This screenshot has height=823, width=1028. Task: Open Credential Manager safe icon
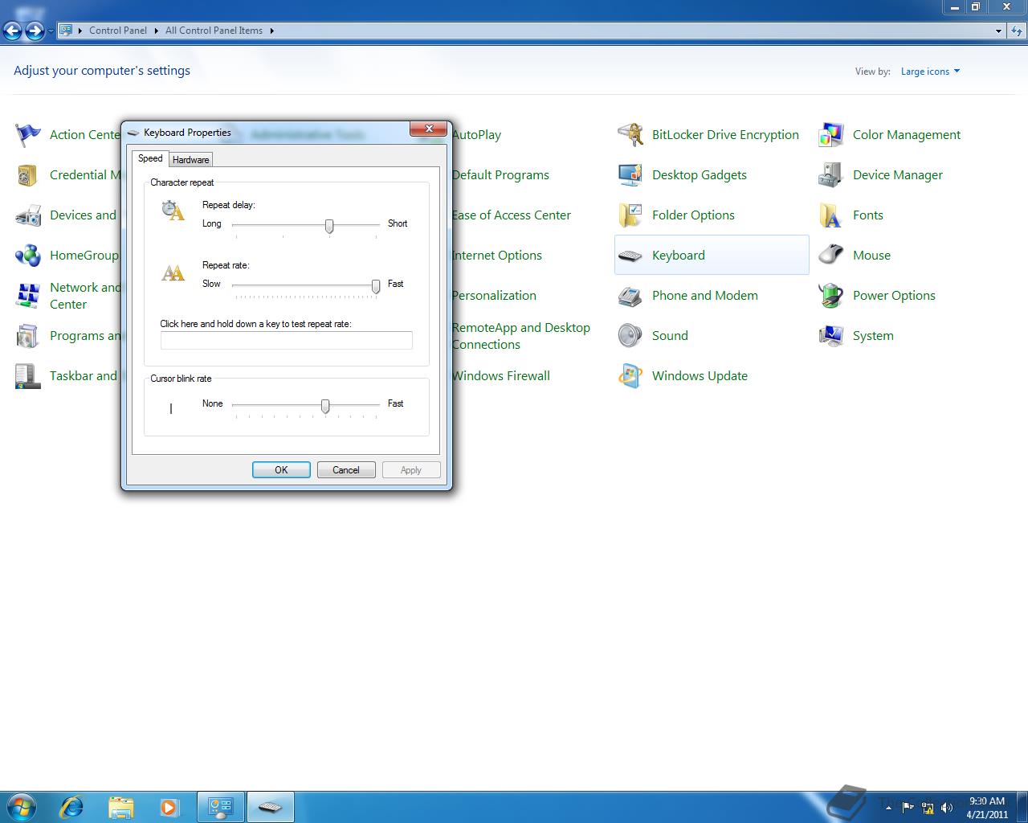coord(28,175)
